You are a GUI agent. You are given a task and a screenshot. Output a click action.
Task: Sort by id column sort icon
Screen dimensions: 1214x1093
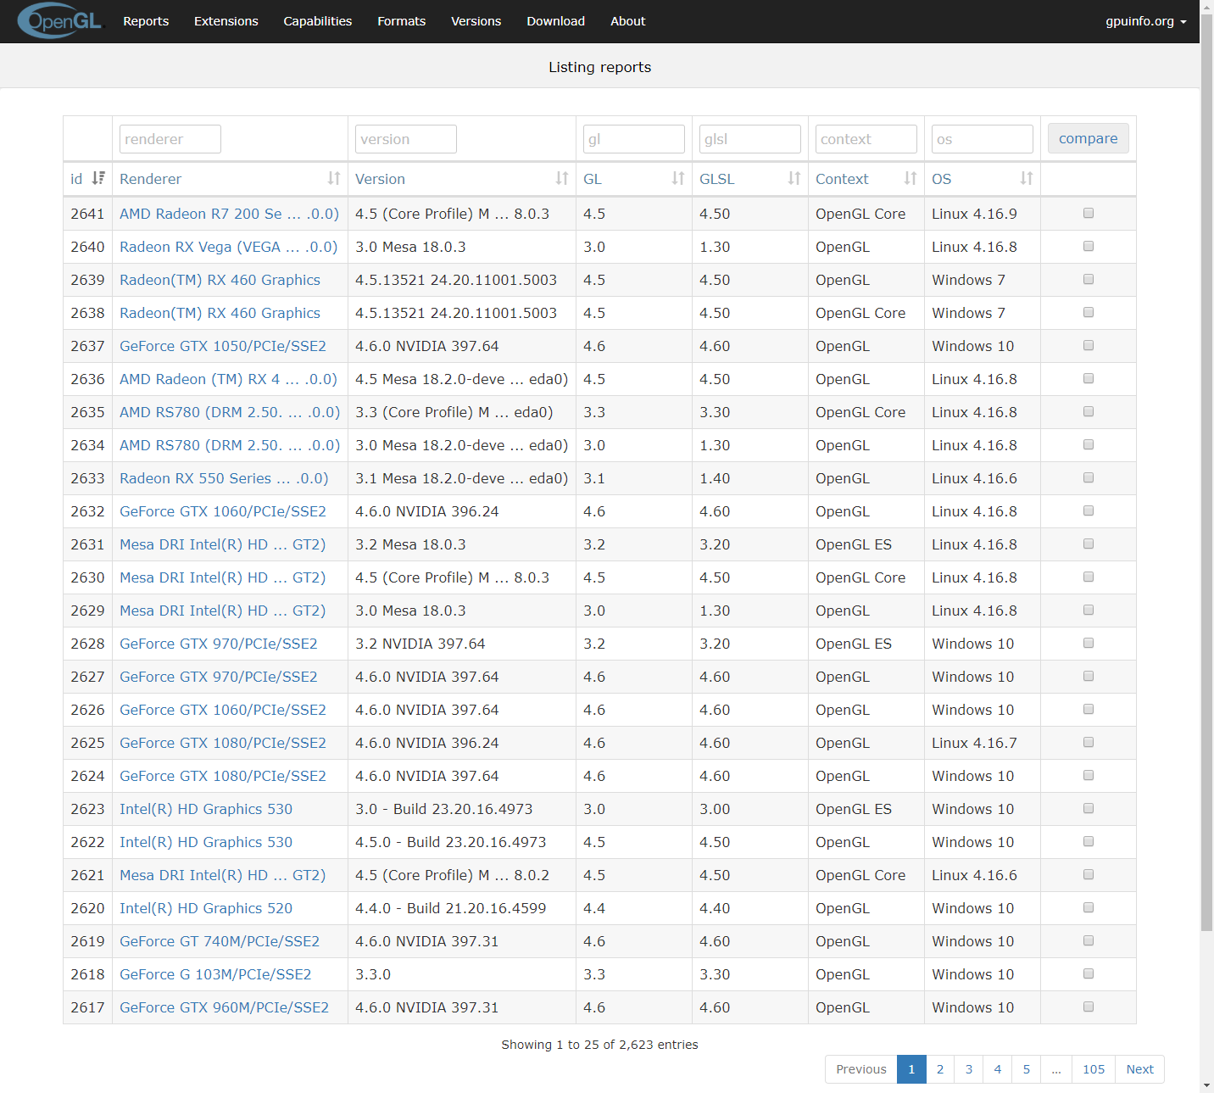[x=98, y=178]
